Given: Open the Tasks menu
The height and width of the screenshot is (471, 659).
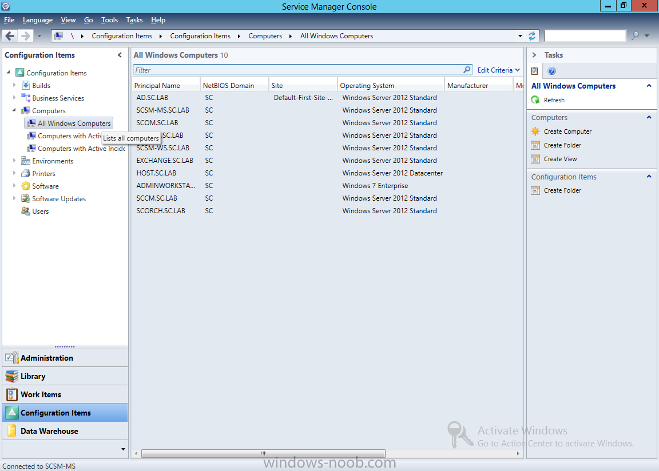Looking at the screenshot, I should [134, 20].
